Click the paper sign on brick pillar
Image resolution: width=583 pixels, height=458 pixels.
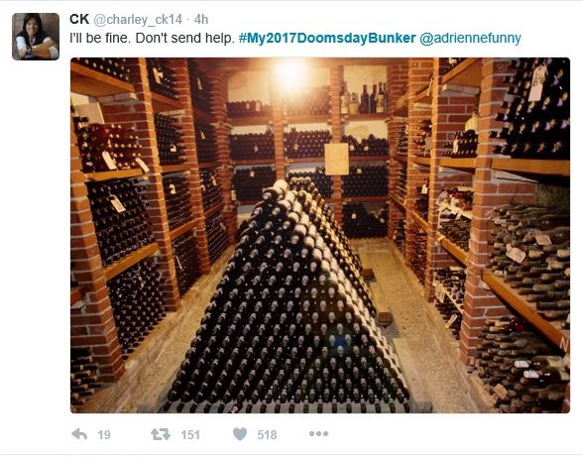(336, 159)
